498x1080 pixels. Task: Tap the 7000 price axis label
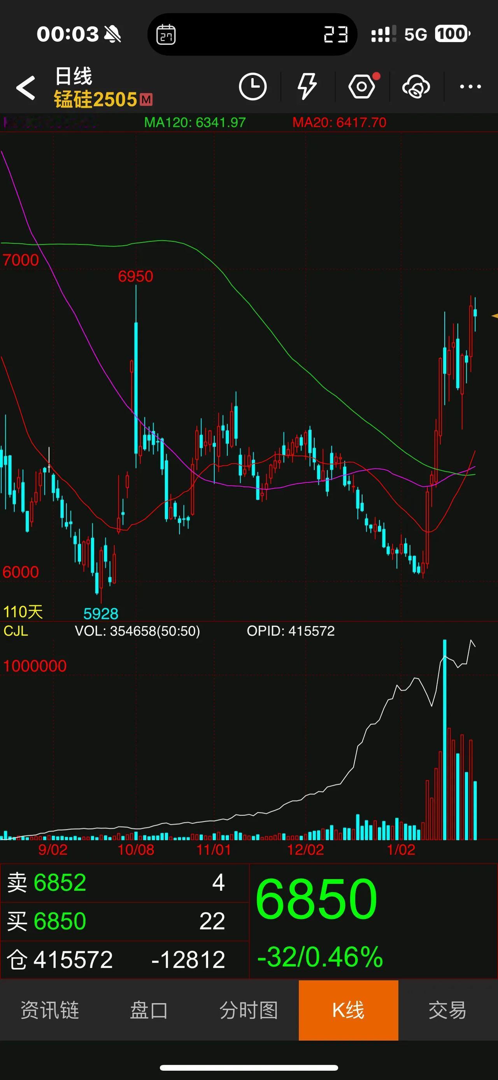tap(21, 260)
